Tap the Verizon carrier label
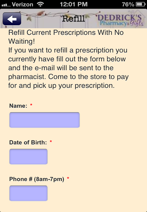The height and width of the screenshot is (212, 147). tap(22, 4)
